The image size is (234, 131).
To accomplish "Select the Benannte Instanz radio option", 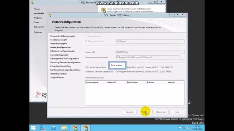I will (86, 41).
